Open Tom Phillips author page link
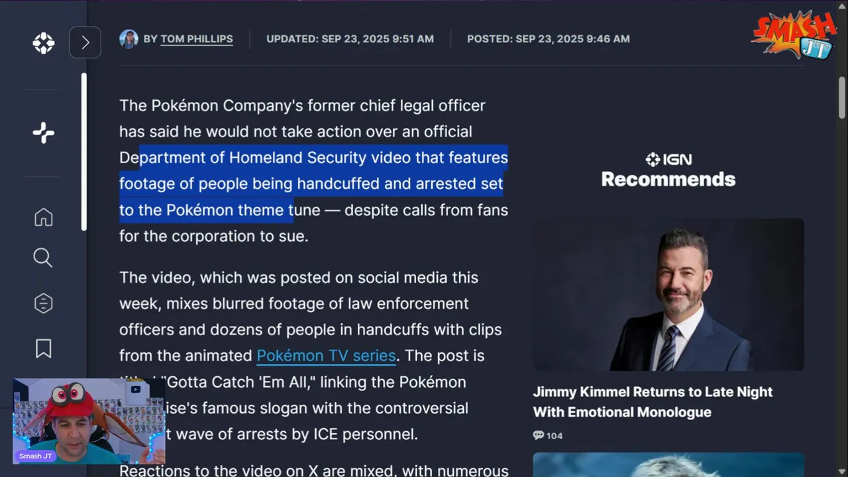 197,39
